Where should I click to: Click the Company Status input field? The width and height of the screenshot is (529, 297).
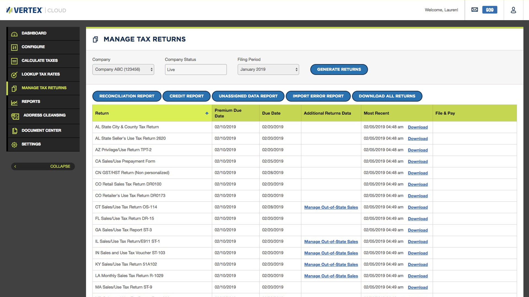pyautogui.click(x=196, y=70)
